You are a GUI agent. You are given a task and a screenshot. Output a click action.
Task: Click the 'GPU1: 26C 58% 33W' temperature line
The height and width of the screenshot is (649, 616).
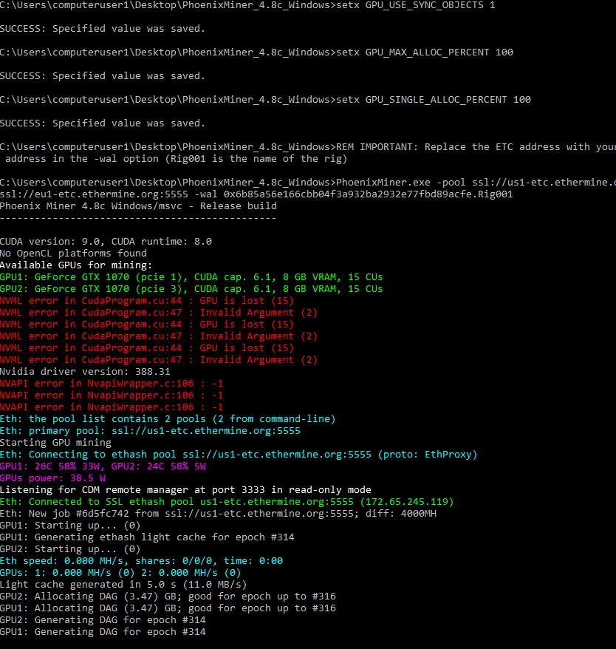coord(103,466)
